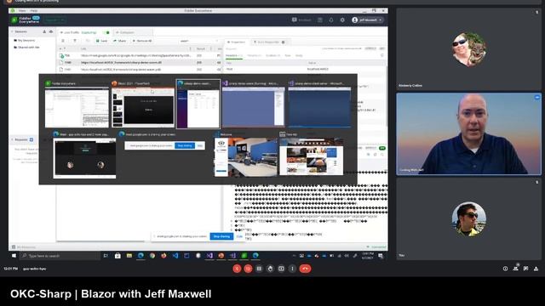Image resolution: width=545 pixels, height=306 pixels.
Task: Open the Meet activities icon
Action: click(536, 269)
